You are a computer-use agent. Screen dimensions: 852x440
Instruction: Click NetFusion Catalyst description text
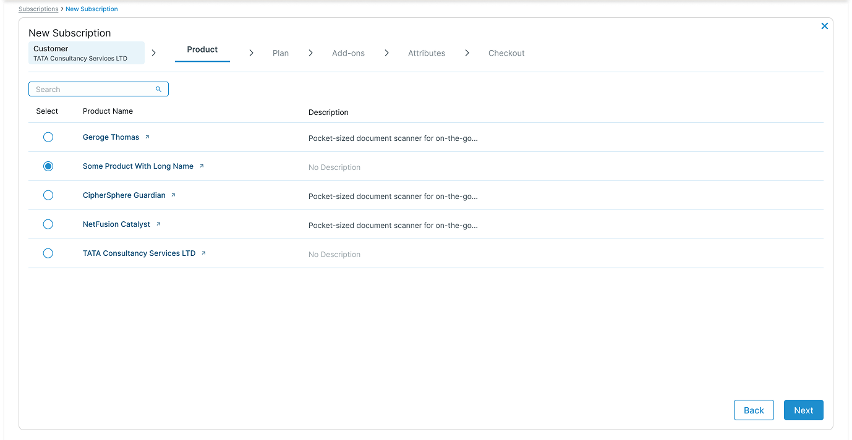point(393,226)
